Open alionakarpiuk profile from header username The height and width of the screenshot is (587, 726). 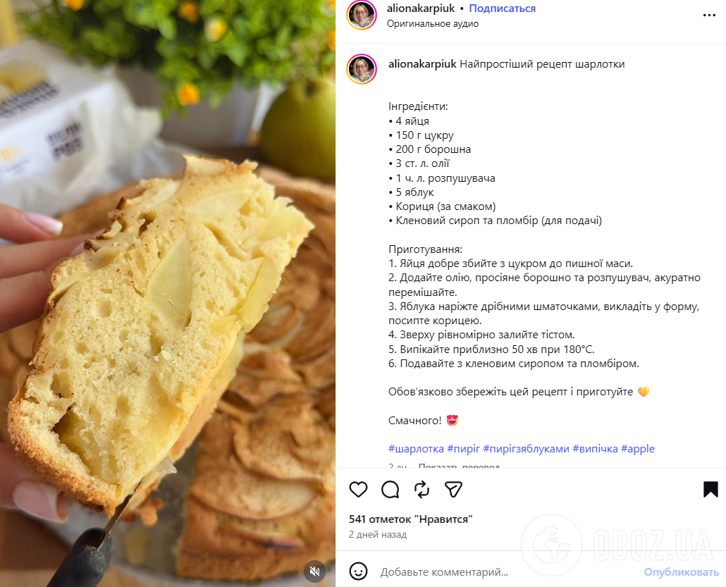(x=421, y=8)
